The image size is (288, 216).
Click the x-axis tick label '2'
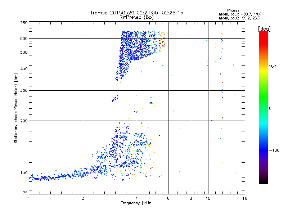[83, 198]
